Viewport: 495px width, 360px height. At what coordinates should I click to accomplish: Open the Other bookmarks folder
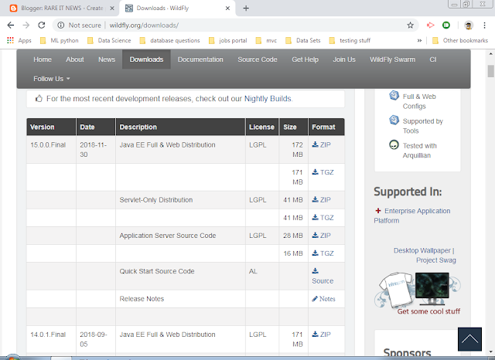coord(460,40)
